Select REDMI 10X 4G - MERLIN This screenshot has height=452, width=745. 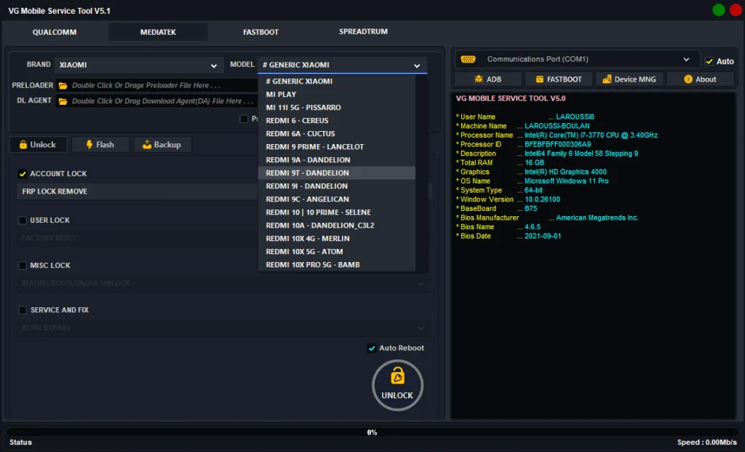(336, 239)
